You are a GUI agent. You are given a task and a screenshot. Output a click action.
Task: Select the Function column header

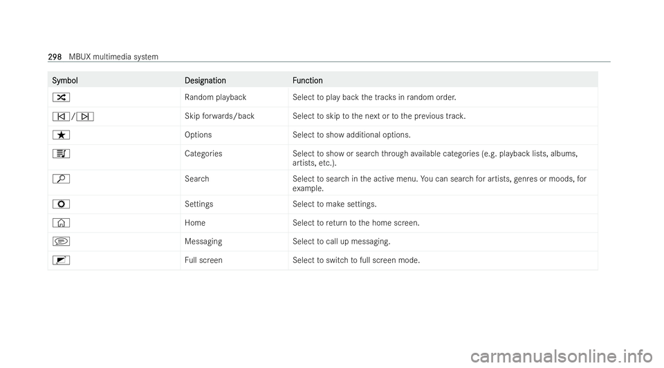(307, 80)
